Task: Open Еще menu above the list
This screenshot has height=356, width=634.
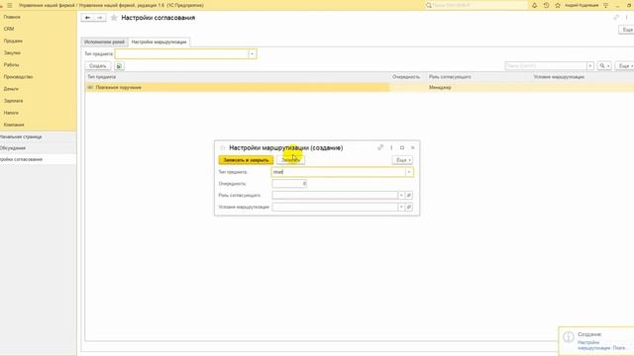Action: click(625, 66)
